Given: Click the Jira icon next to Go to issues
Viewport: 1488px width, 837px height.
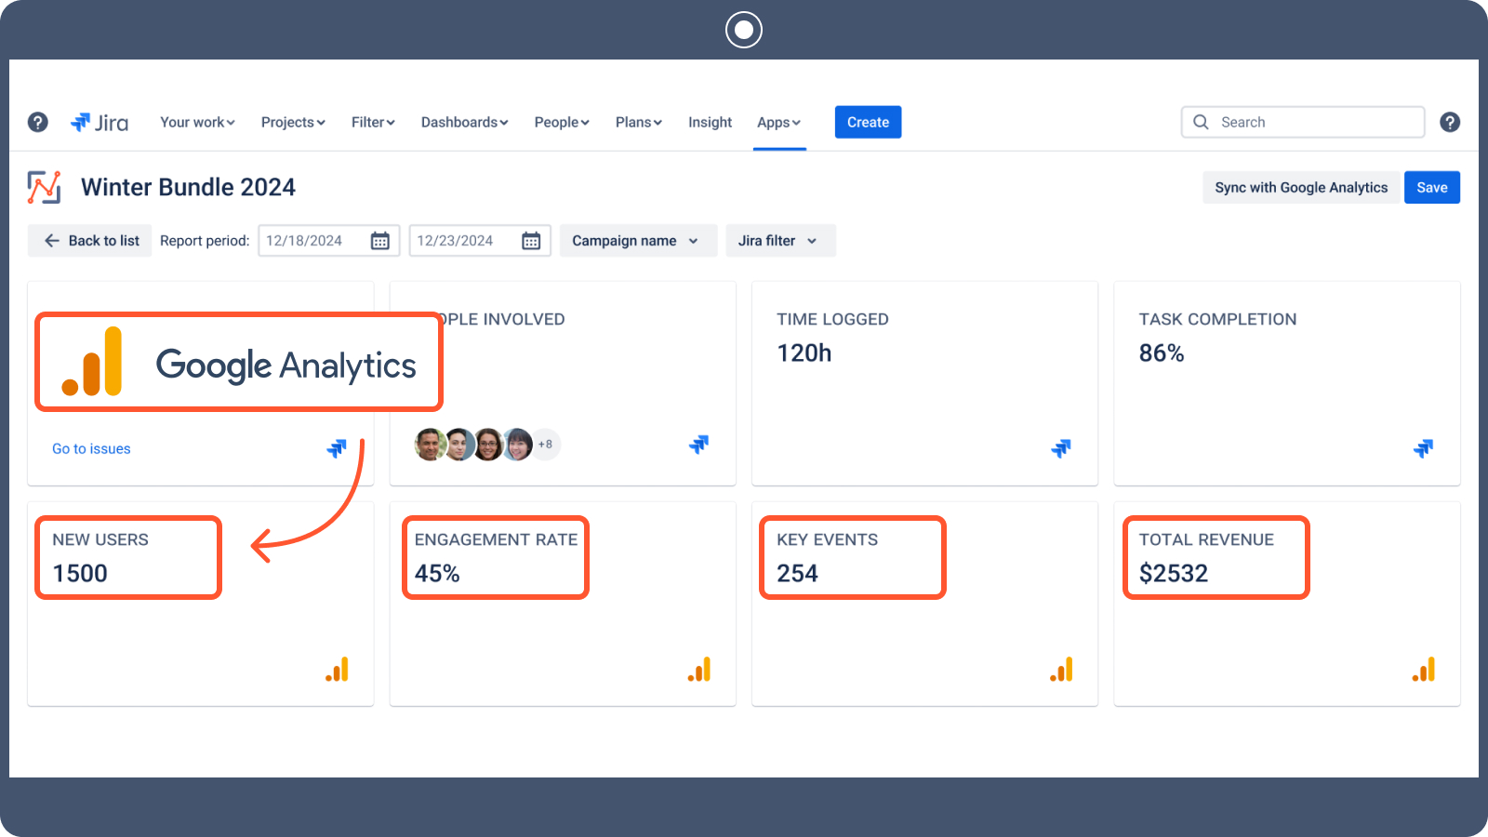Looking at the screenshot, I should (x=337, y=448).
